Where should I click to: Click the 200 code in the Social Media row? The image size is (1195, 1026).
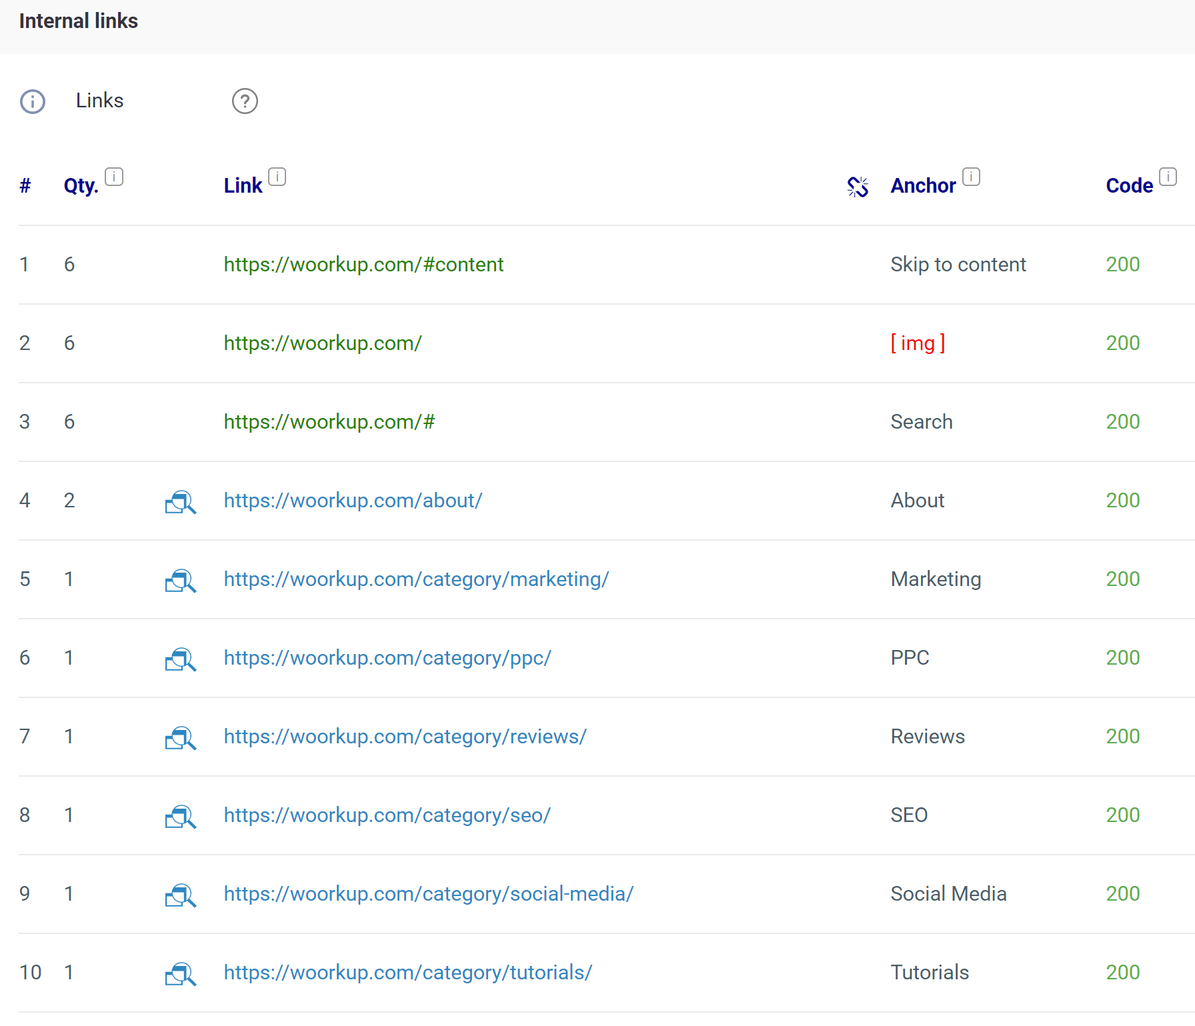click(x=1123, y=894)
